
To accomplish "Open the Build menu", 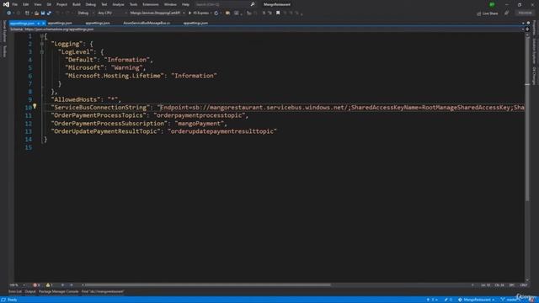I will (x=77, y=4).
